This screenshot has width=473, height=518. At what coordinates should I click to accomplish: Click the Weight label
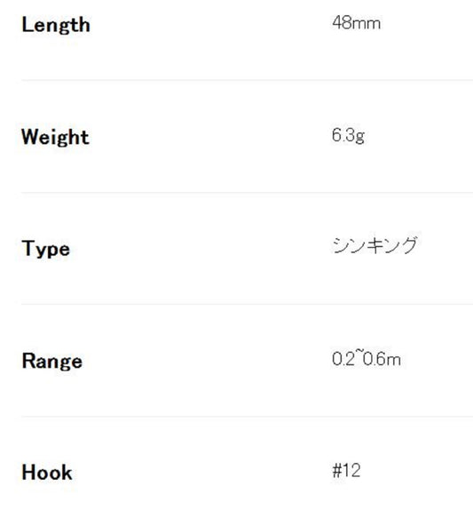pyautogui.click(x=55, y=137)
